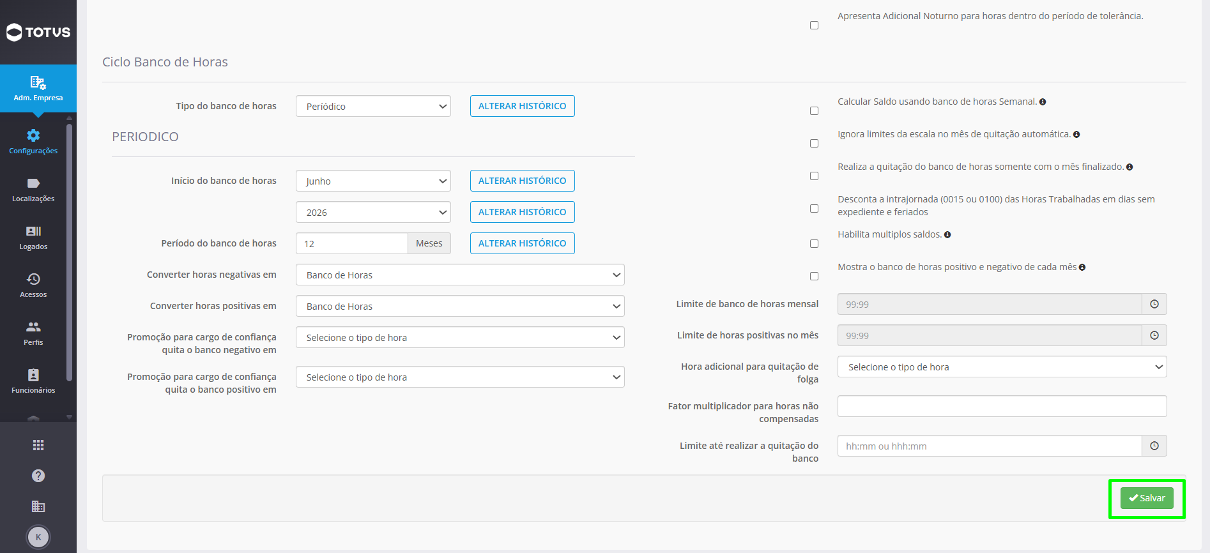1210x553 pixels.
Task: Open the 2026 year dropdown
Action: [373, 212]
